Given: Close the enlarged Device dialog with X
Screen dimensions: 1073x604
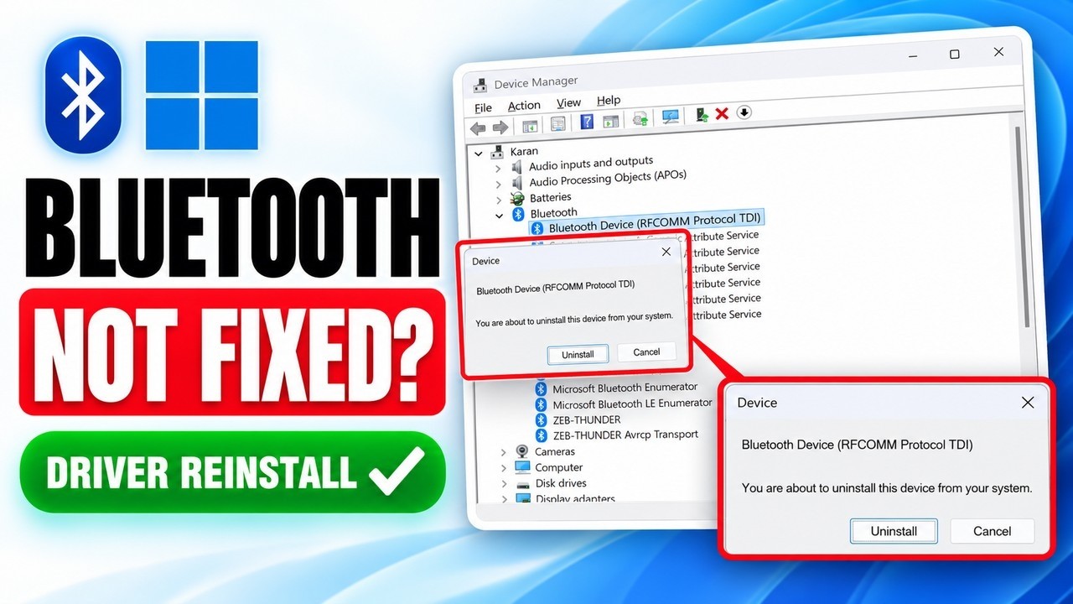Looking at the screenshot, I should point(1028,403).
